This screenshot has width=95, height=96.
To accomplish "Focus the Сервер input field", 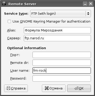I will pos(57,38).
